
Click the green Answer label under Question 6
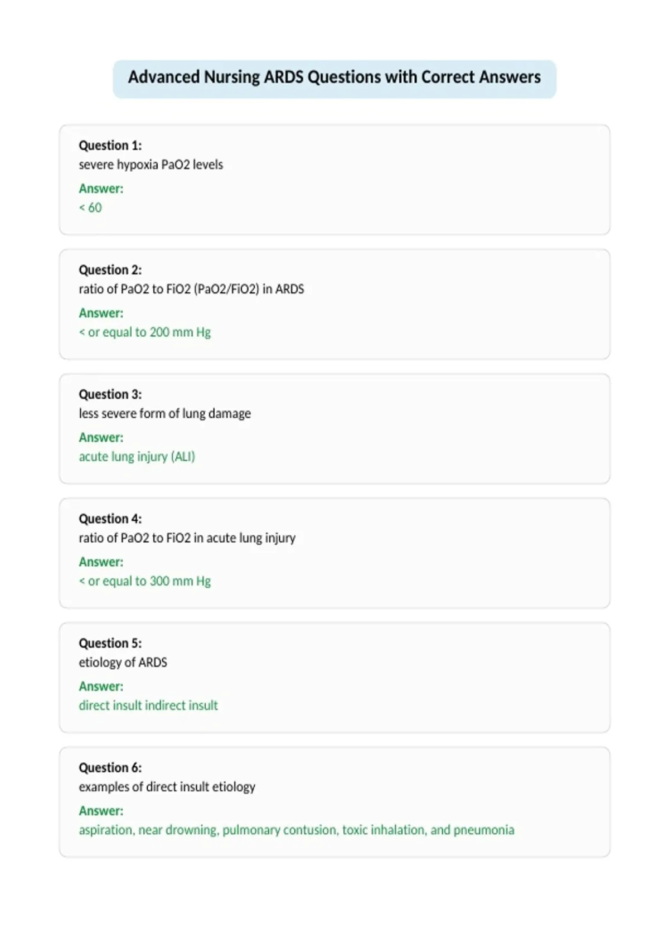101,811
